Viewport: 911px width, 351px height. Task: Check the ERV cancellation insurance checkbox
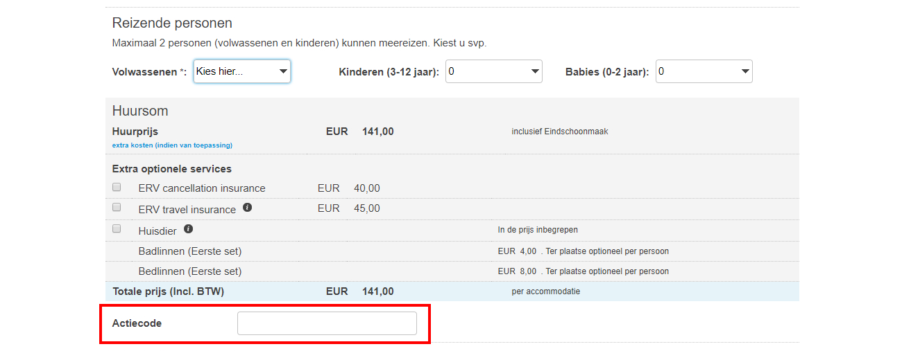[x=117, y=187]
